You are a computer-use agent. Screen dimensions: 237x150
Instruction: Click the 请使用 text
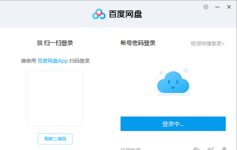(28, 61)
